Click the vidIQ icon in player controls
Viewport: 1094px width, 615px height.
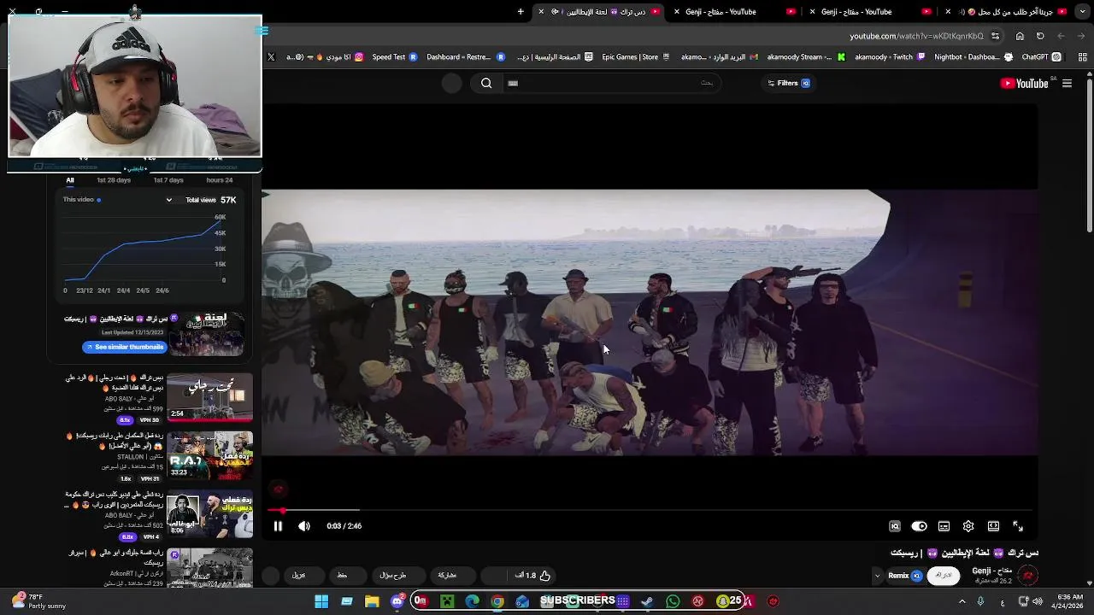[x=895, y=526]
